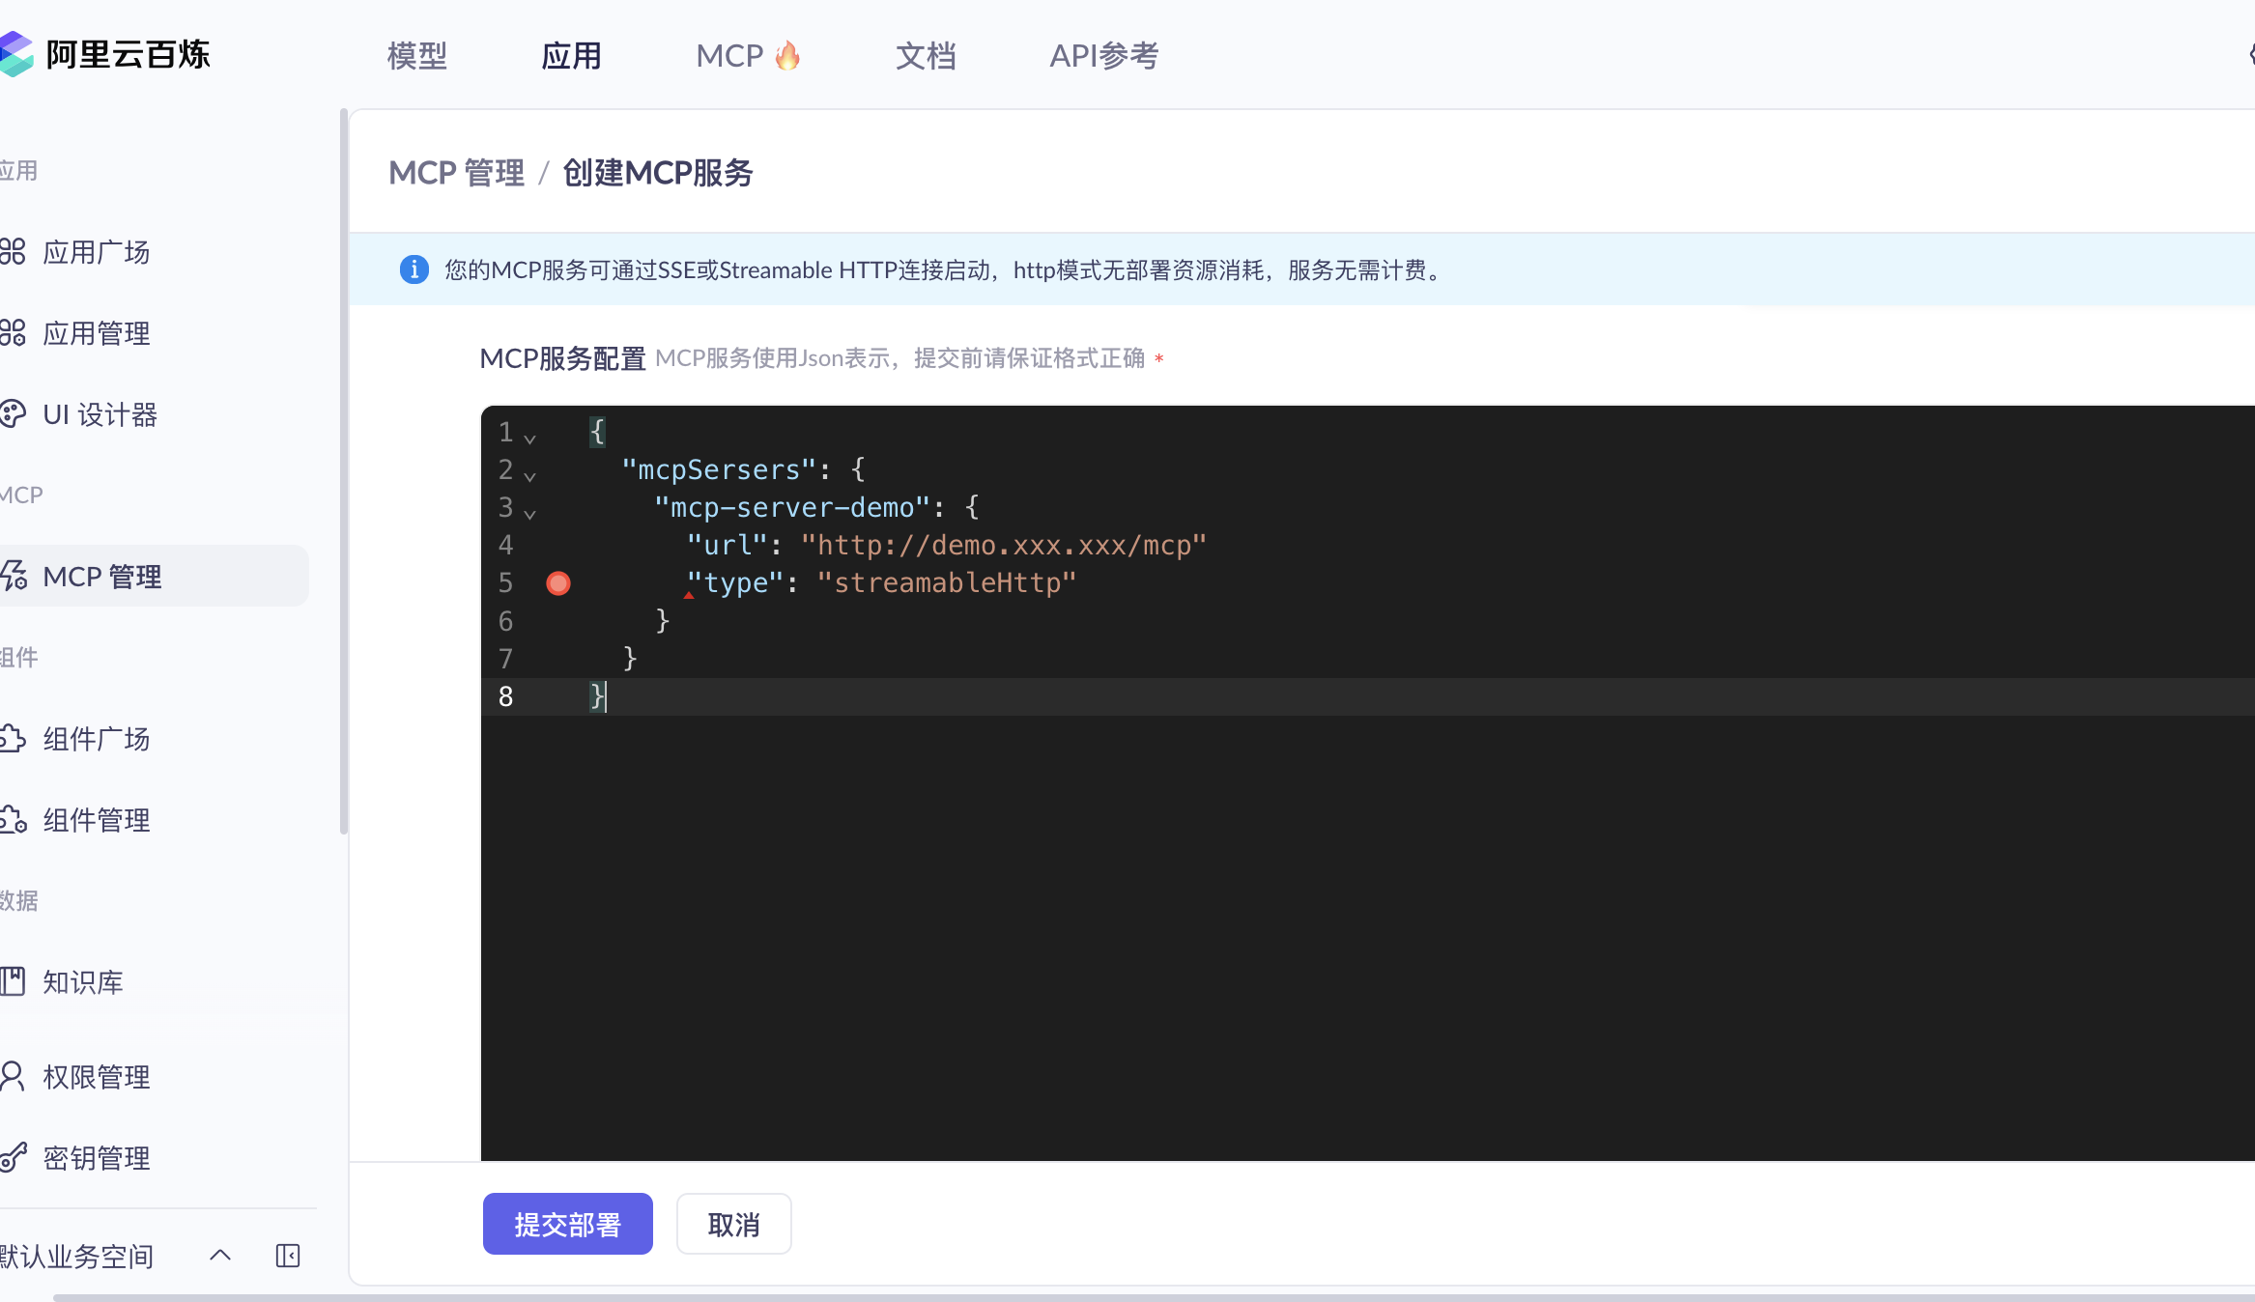Open 组件广场 in the sidebar
The height and width of the screenshot is (1302, 2255).
(96, 740)
